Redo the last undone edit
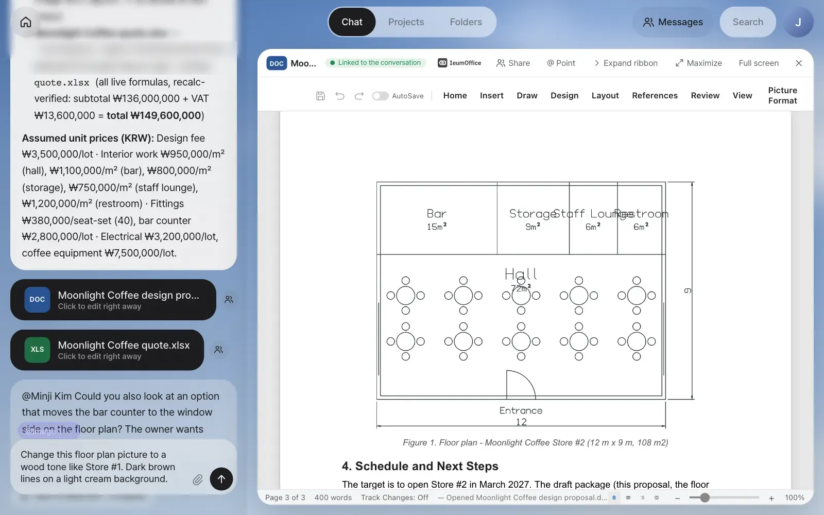The height and width of the screenshot is (515, 824). [359, 96]
